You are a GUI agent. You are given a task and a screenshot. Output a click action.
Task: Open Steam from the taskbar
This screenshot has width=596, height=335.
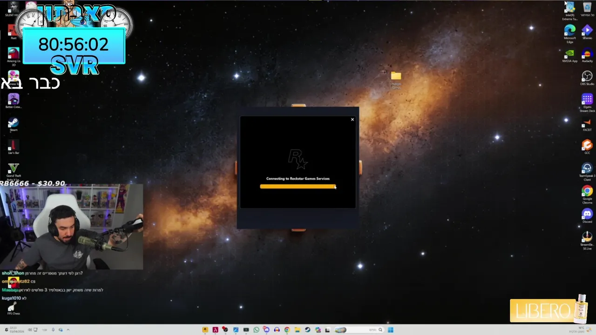click(307, 330)
